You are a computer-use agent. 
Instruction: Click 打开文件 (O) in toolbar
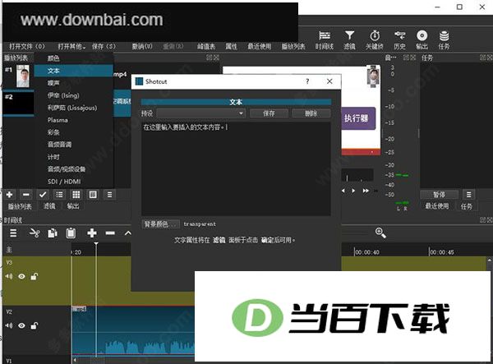(x=27, y=47)
